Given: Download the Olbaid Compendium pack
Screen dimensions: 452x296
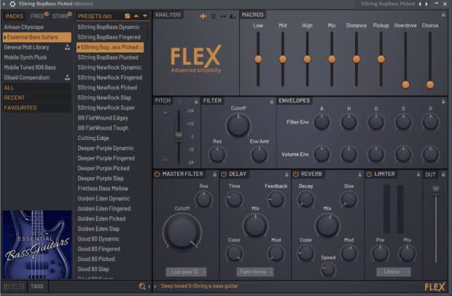Looking at the screenshot, I should pos(67,77).
